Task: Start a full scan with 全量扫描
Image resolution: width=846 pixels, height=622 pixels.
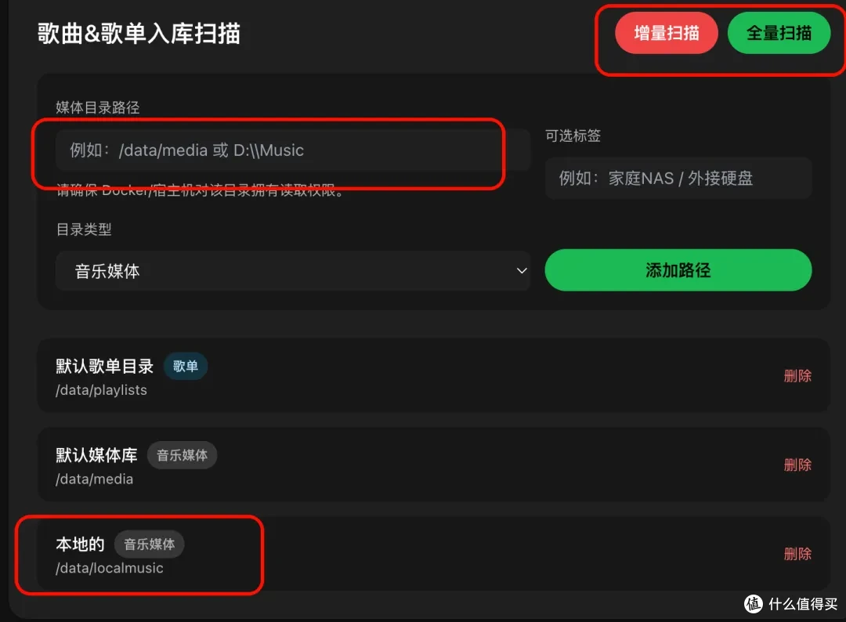Action: pos(779,33)
